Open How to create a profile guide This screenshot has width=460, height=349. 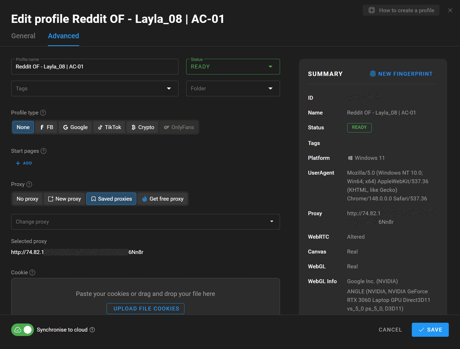[x=401, y=10]
